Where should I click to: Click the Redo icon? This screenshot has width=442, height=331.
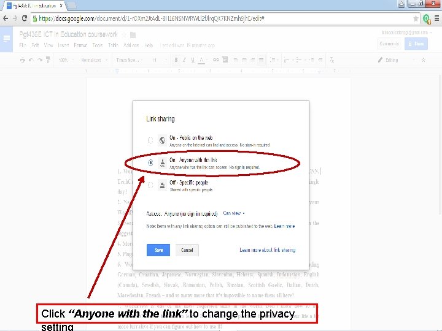(x=40, y=60)
